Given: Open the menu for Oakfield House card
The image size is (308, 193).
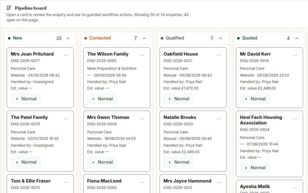Looking at the screenshot, I should [x=219, y=55].
